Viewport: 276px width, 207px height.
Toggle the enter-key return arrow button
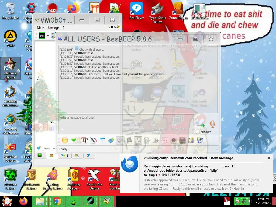point(138,140)
